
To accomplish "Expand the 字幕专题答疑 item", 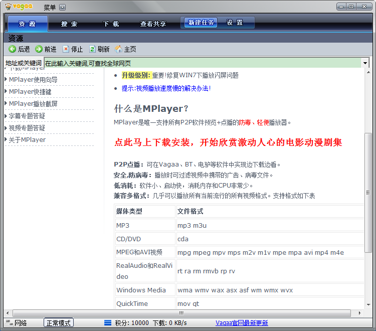I will point(6,116).
